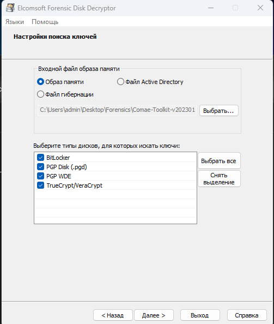274x324 pixels.
Task: Minimize the Forensic Disk Decryptor window
Action: tap(211, 8)
